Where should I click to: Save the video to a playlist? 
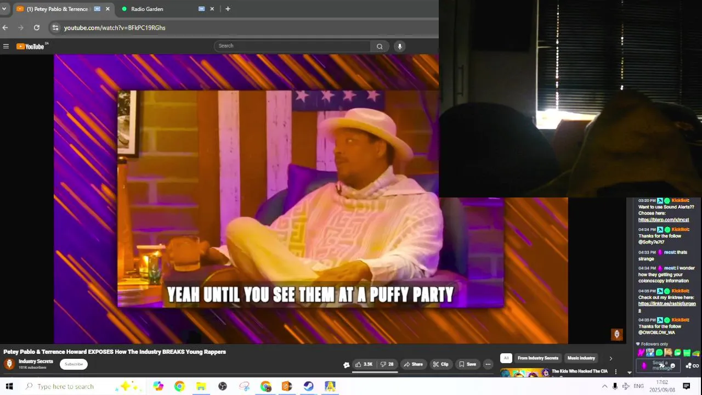467,364
